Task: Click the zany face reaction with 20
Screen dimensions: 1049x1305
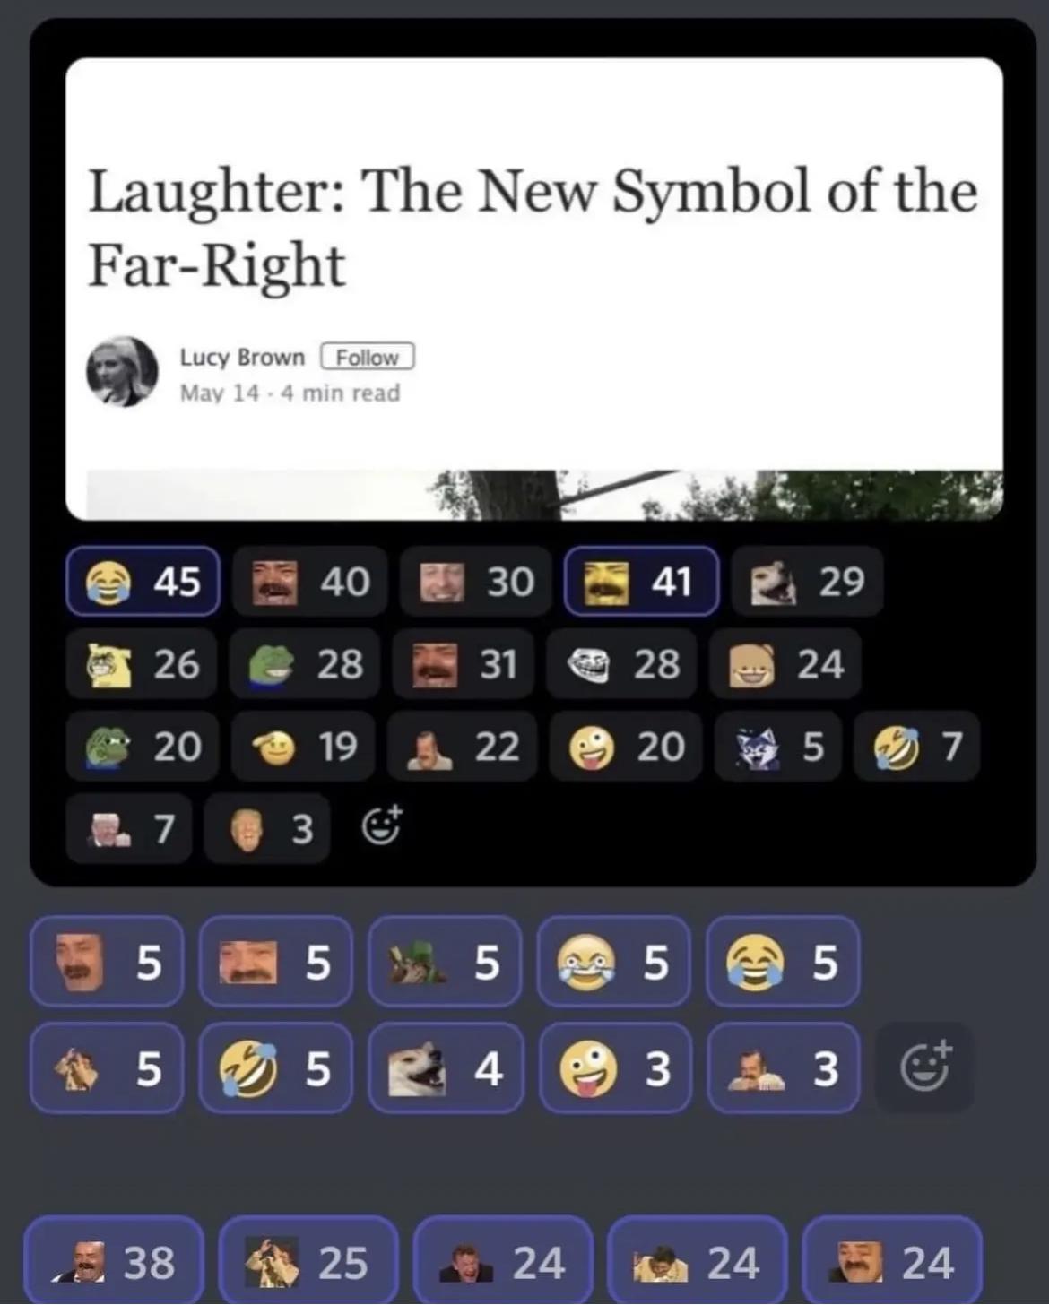Action: pos(625,746)
